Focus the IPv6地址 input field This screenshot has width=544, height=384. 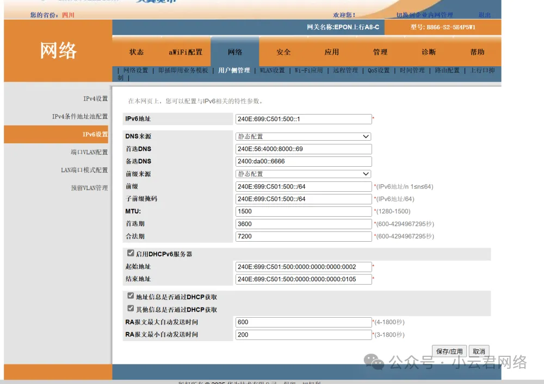pos(304,119)
